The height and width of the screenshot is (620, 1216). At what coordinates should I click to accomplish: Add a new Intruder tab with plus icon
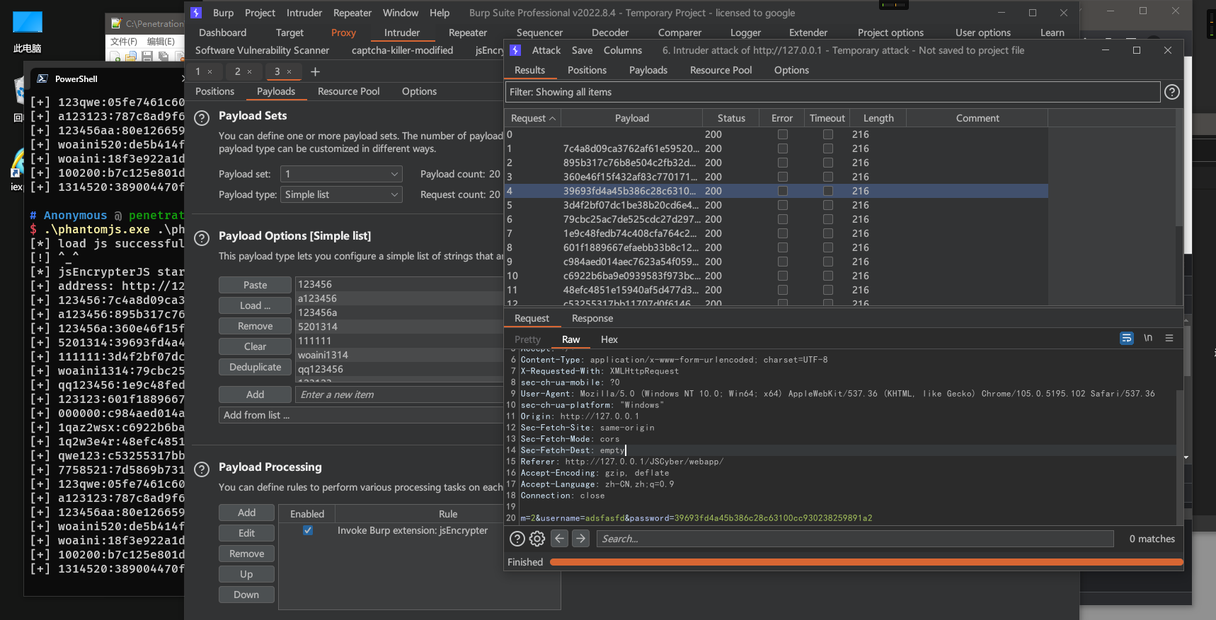point(316,71)
